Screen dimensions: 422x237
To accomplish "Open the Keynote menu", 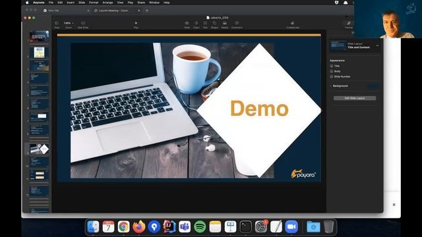I will coord(39,3).
